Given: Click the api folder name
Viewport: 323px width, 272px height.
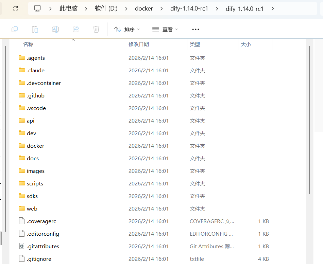Looking at the screenshot, I should 31,121.
